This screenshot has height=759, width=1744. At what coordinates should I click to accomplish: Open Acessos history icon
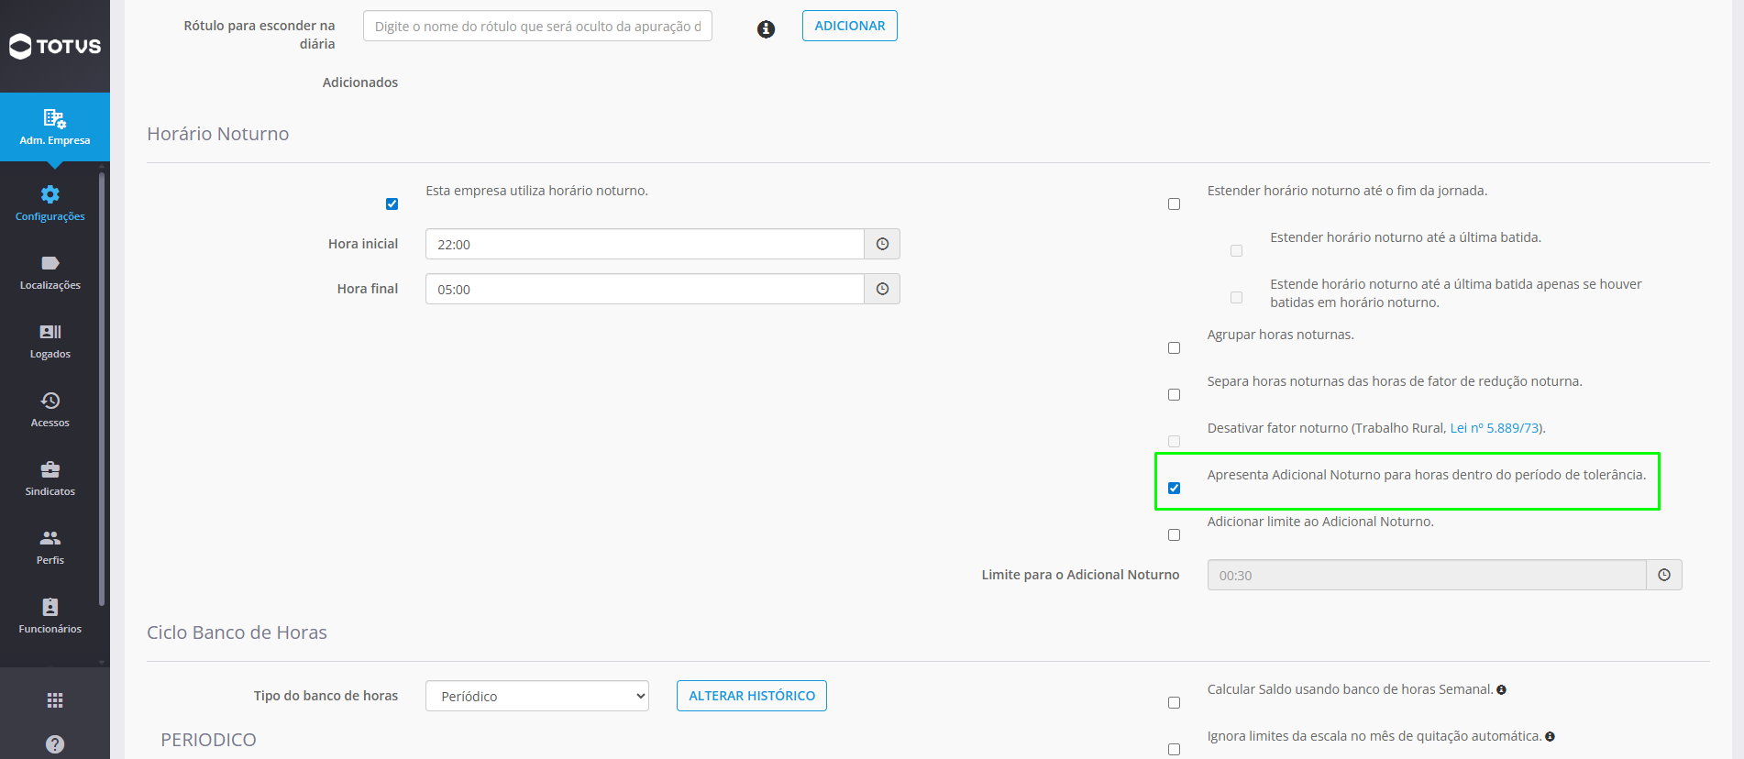coord(50,401)
